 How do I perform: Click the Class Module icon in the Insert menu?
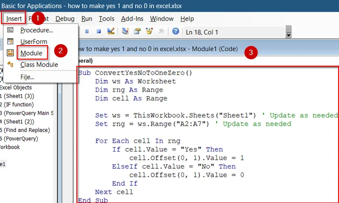pos(10,64)
